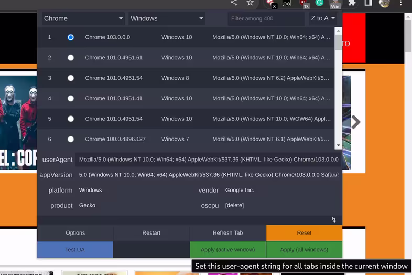Click the user-agent string with 'WOW64'
The image size is (412, 275).
(x=272, y=119)
